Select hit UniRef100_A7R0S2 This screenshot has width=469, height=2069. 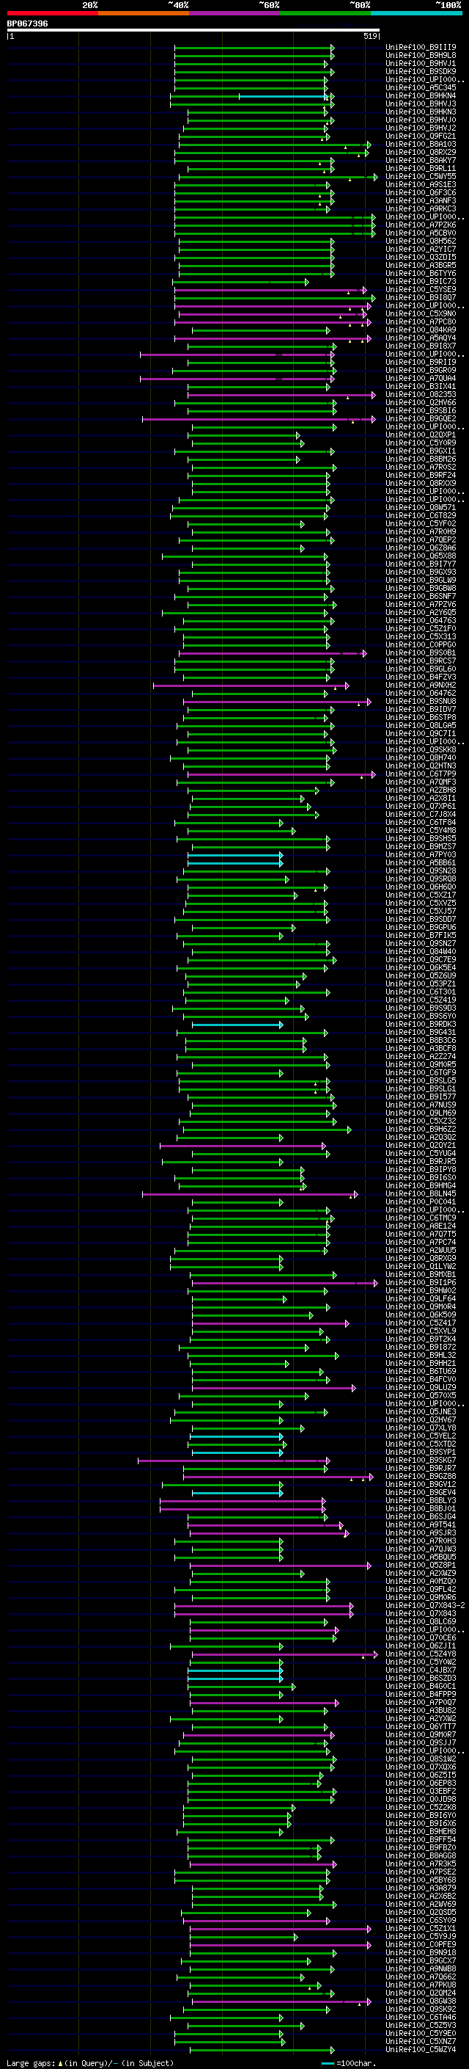(420, 468)
